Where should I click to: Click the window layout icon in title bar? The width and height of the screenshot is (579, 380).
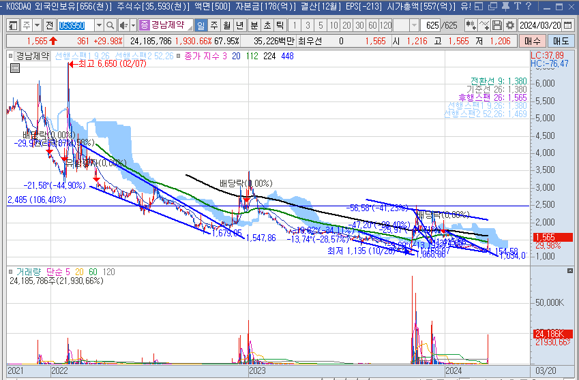[479, 6]
